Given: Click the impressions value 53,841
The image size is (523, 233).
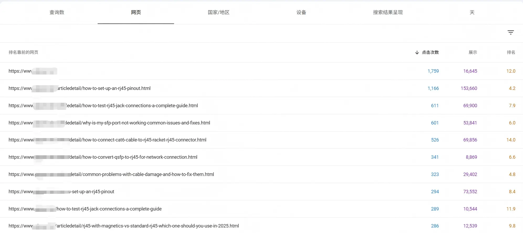Looking at the screenshot, I should (x=470, y=123).
